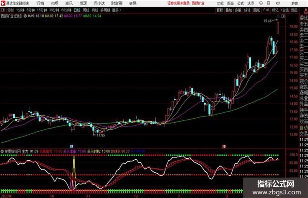308x198 pixels.
Task: Open the 交易 menu
Action: click(133, 3)
